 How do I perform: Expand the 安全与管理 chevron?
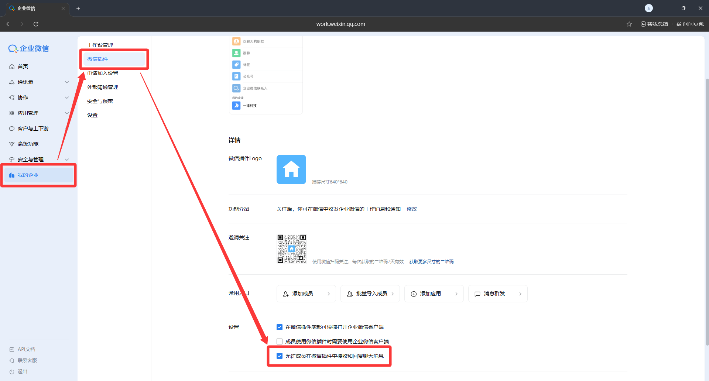(67, 159)
